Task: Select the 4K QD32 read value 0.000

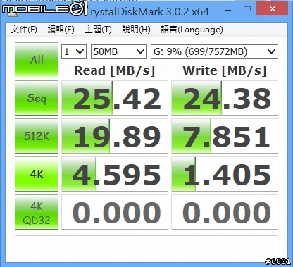Action: click(115, 212)
